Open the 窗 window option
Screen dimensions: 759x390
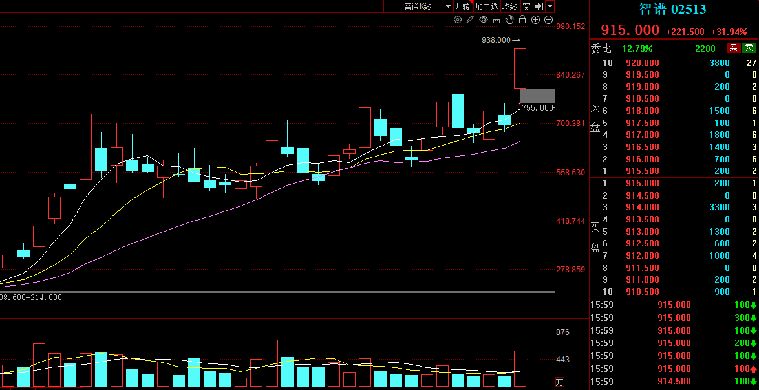click(526, 6)
